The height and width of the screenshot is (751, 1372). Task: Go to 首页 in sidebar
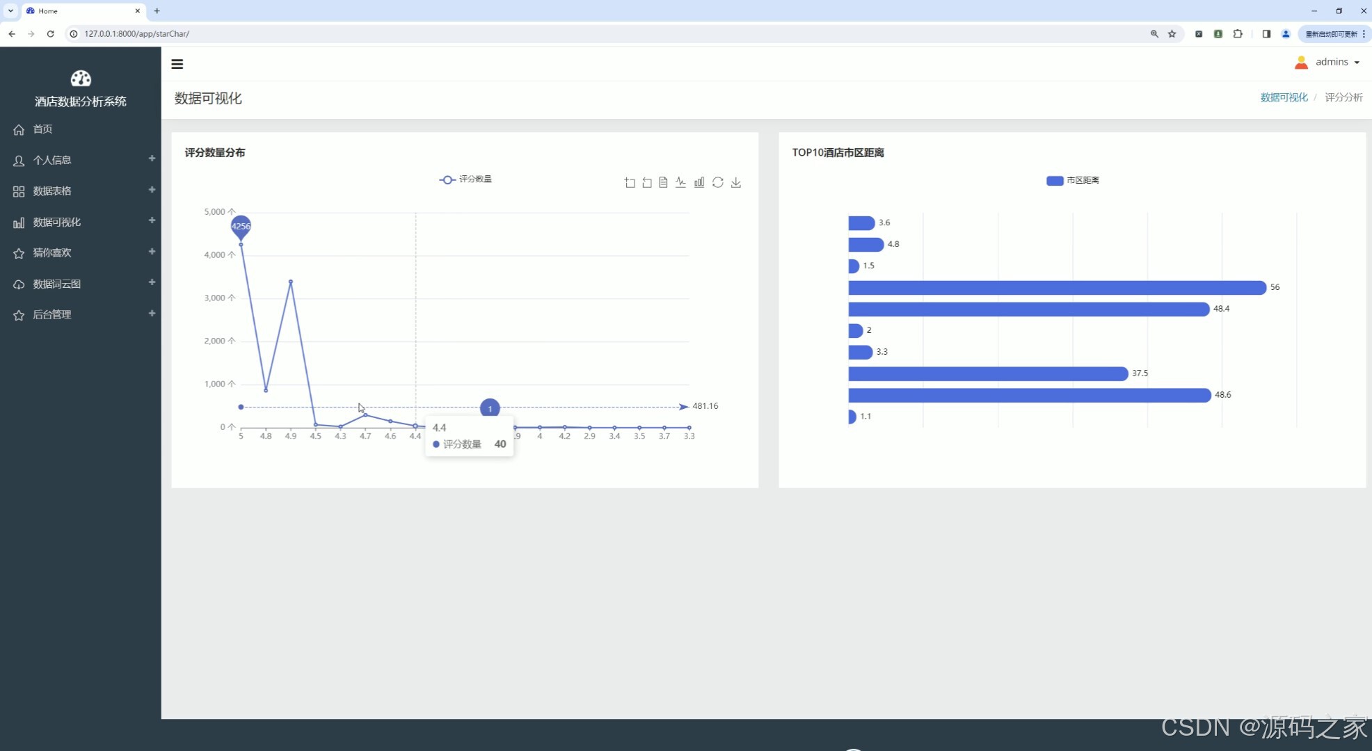(42, 129)
